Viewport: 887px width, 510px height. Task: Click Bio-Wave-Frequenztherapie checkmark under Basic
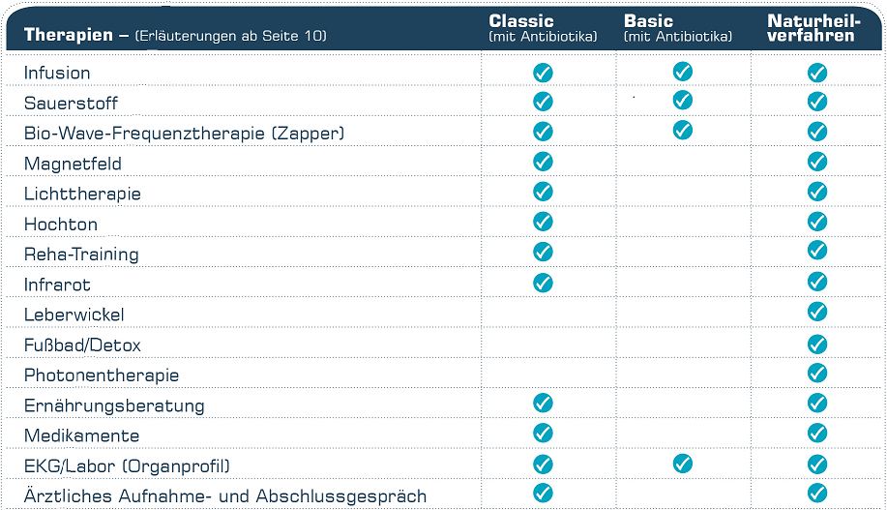(x=682, y=130)
